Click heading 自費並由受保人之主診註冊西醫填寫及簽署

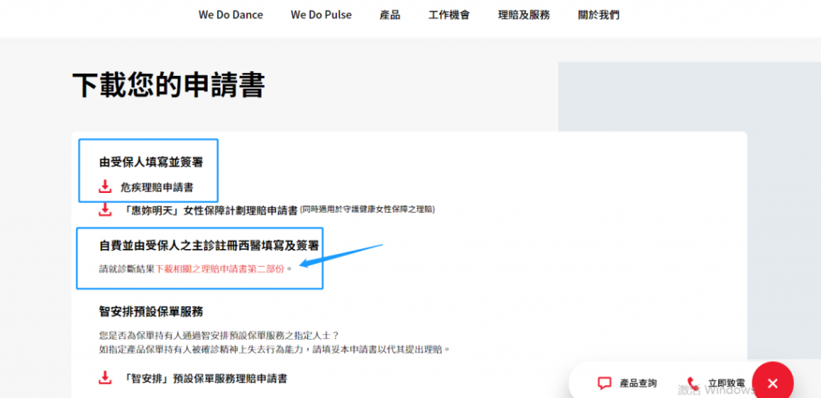[209, 245]
